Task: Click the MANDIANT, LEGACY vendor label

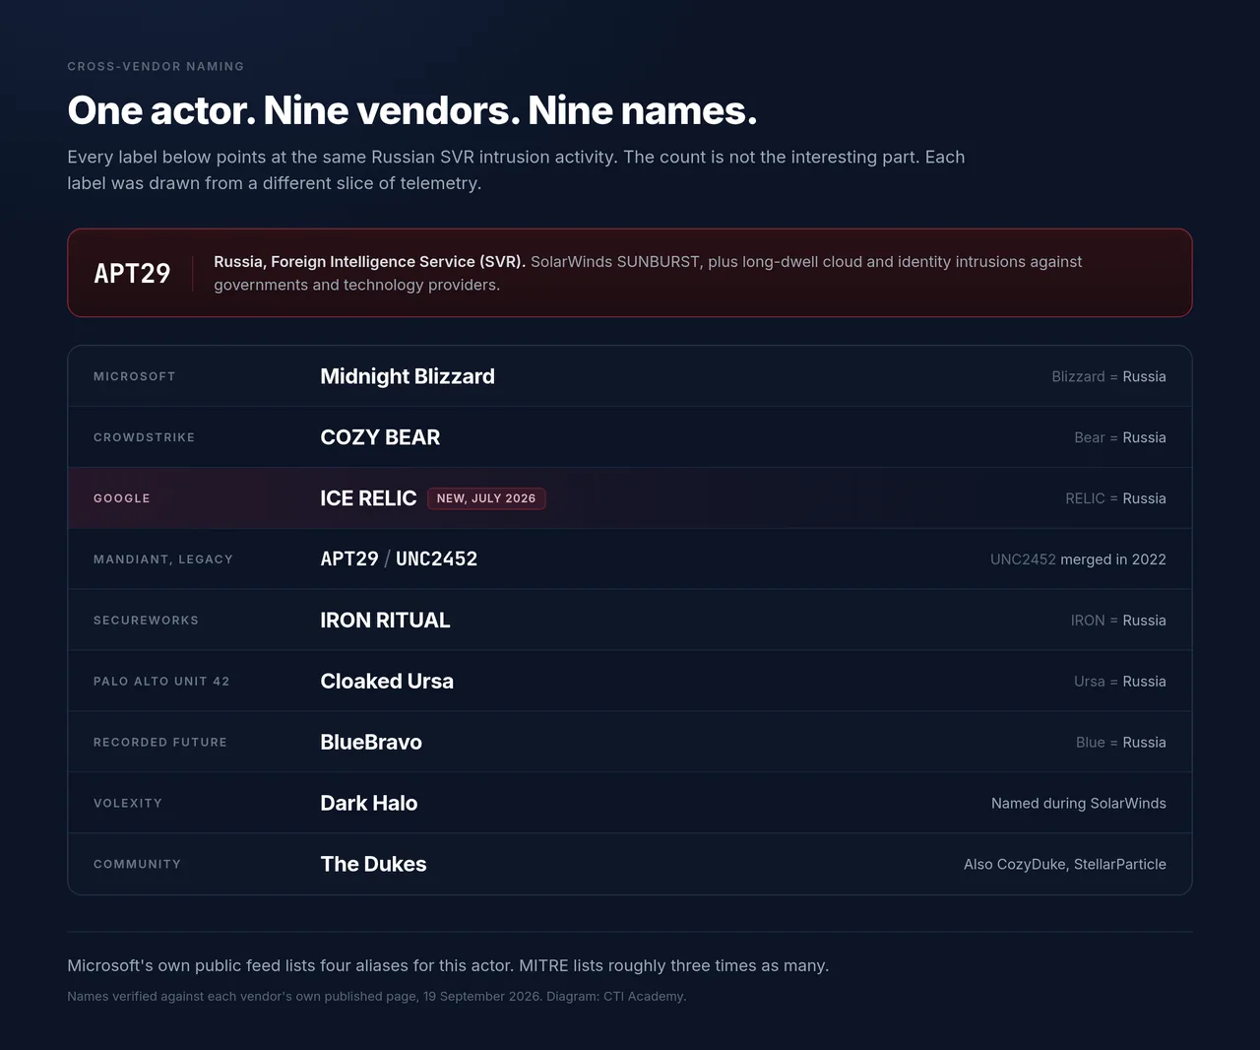Action: [163, 559]
